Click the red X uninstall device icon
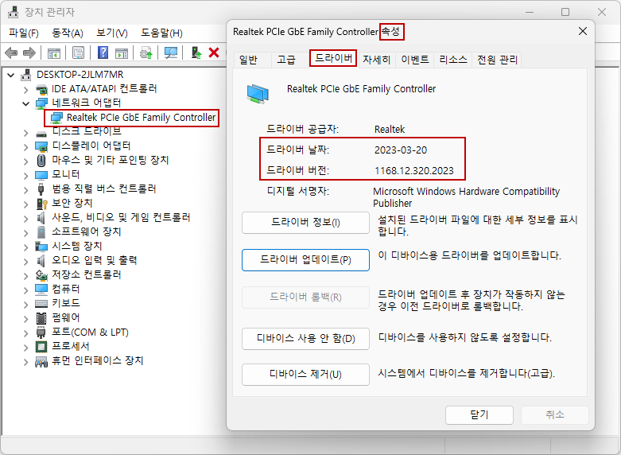 214,52
